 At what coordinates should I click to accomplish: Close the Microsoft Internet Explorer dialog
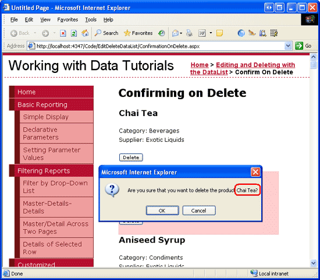(x=255, y=172)
